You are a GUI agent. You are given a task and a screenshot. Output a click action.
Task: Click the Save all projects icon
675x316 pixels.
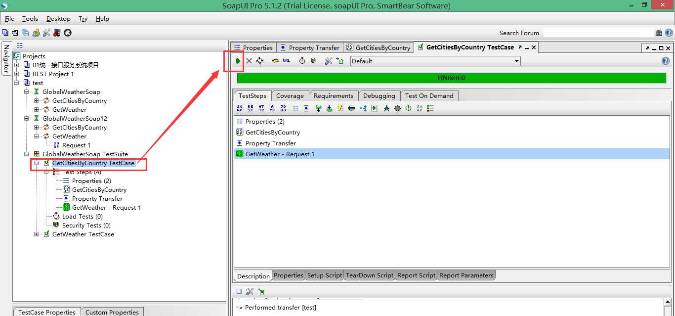[x=25, y=33]
